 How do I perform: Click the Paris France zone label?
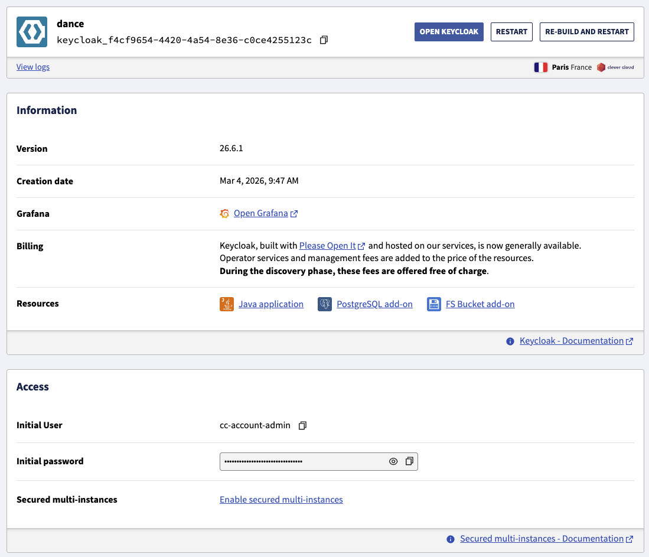point(572,67)
